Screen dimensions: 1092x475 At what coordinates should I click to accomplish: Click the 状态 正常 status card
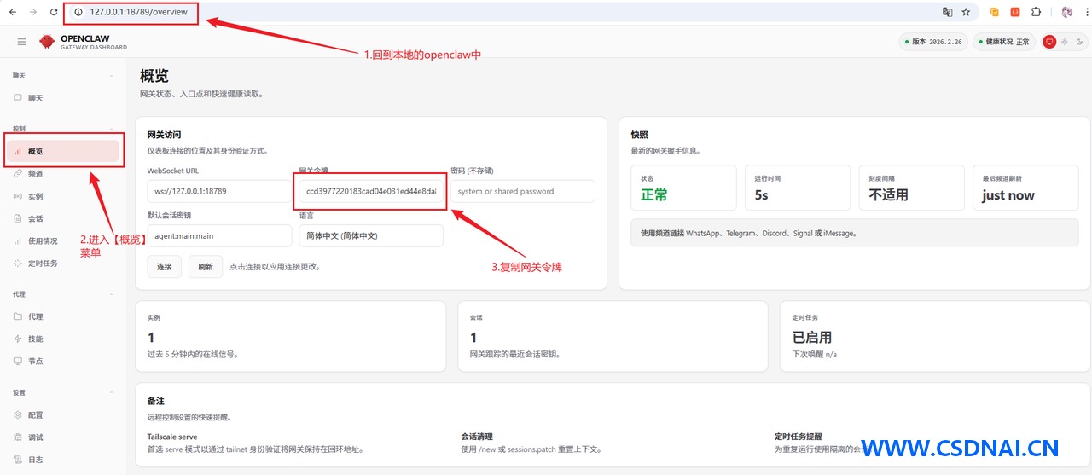683,188
